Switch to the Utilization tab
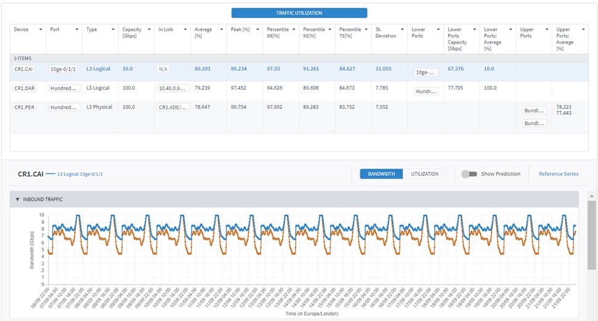 425,174
